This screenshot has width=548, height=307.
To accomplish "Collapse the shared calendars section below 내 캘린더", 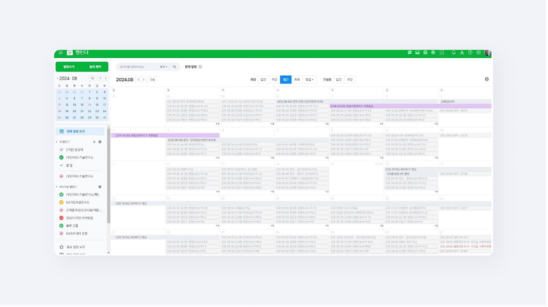I will click(57, 187).
